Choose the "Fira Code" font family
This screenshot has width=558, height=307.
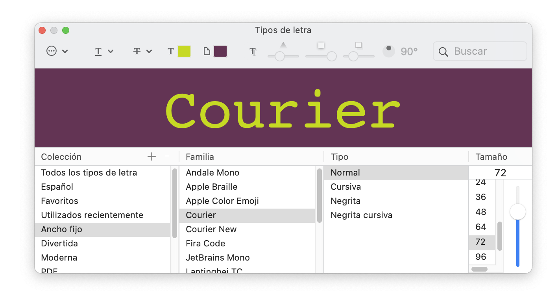[247, 243]
